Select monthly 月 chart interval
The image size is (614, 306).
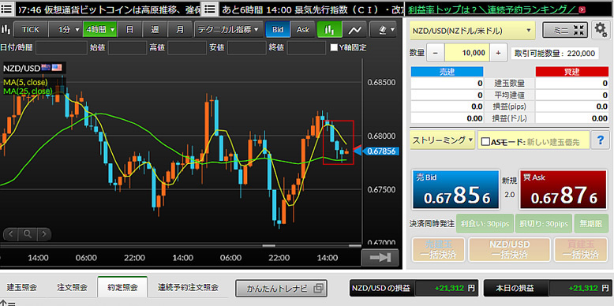point(180,29)
